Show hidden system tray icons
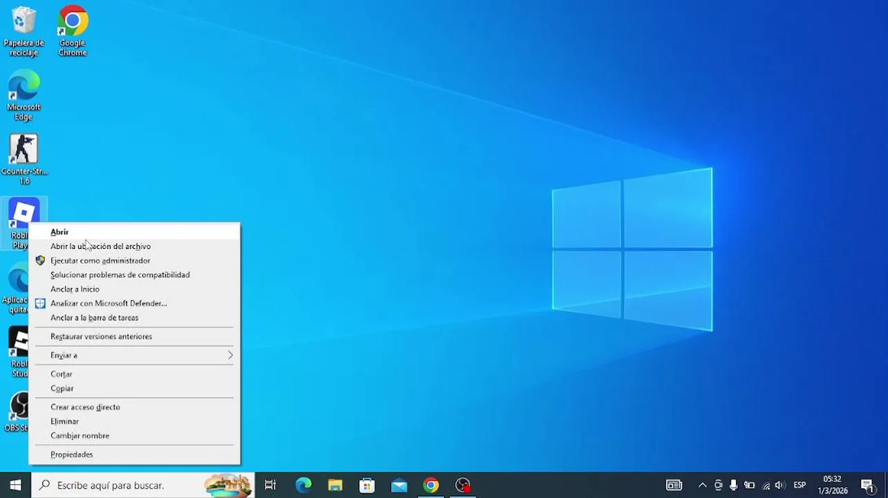 (703, 485)
